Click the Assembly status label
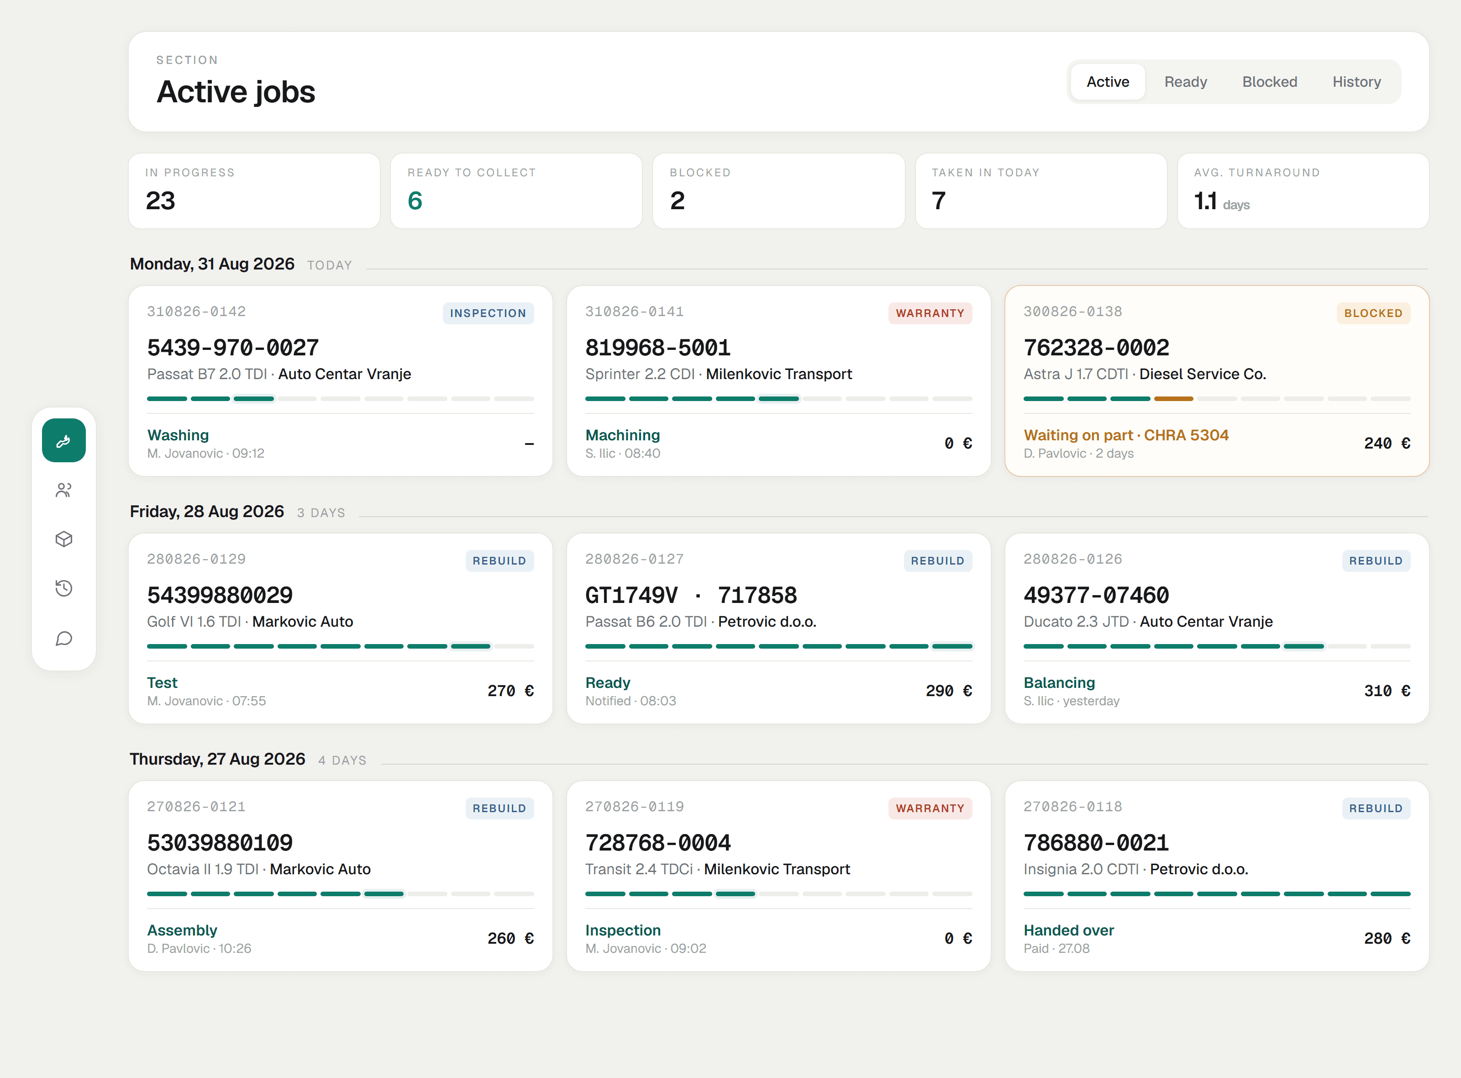Image resolution: width=1461 pixels, height=1078 pixels. [182, 930]
